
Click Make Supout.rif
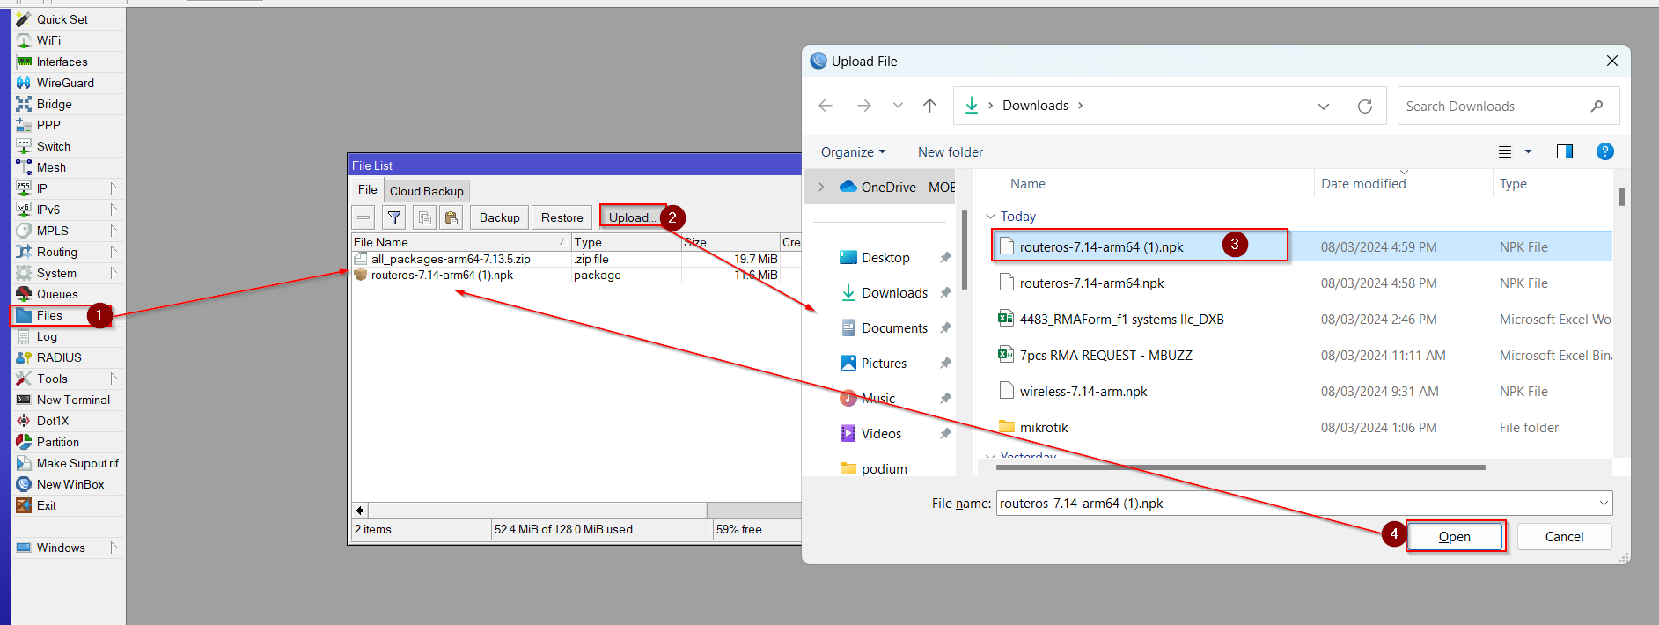77,463
